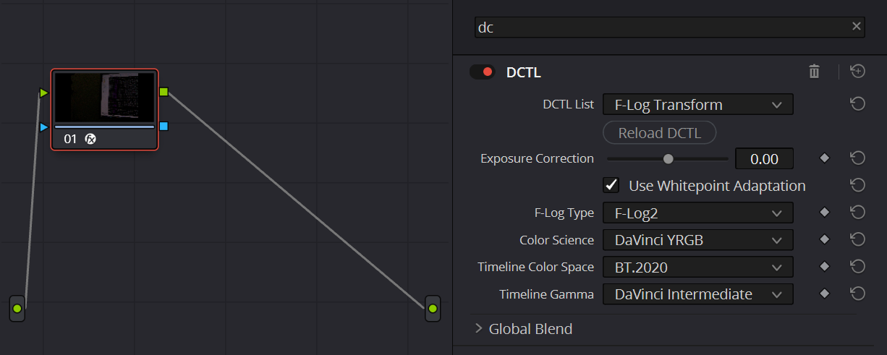The width and height of the screenshot is (887, 355).
Task: Uncheck Use Whitepoint Adaptation
Action: [612, 185]
